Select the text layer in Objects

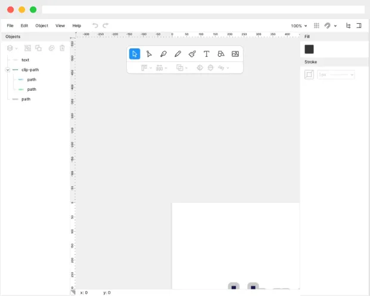point(25,60)
